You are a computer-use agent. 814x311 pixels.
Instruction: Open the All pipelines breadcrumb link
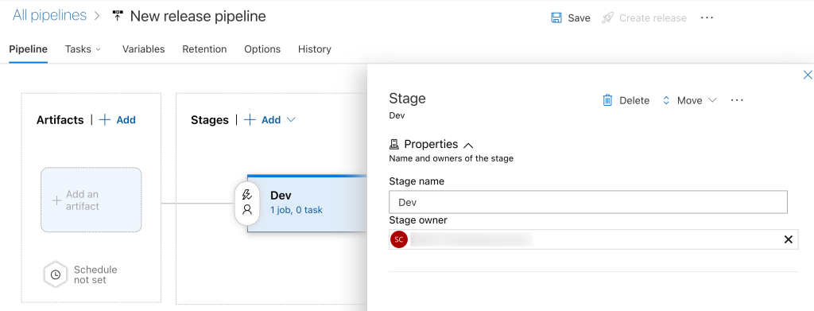49,16
